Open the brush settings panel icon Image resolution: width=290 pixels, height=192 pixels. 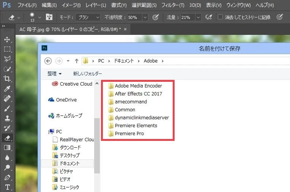pos(49,17)
